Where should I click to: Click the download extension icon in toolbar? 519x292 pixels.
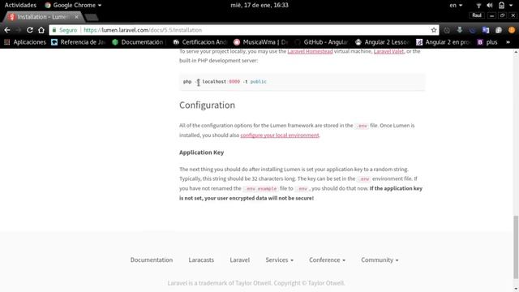point(460,30)
